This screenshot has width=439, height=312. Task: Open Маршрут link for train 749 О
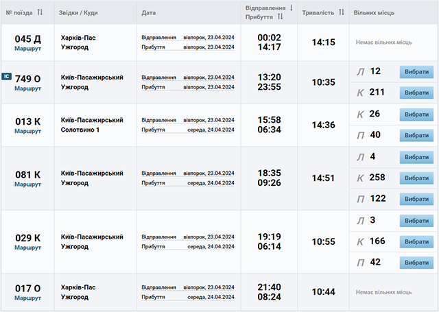point(27,88)
